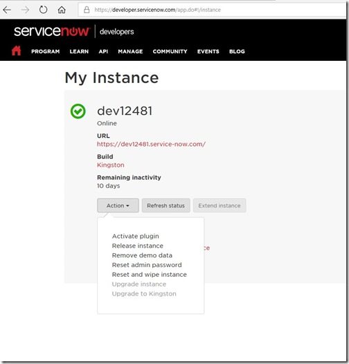This screenshot has width=349, height=364.
Task: Click the ServiceNow developers logo
Action: [x=74, y=31]
